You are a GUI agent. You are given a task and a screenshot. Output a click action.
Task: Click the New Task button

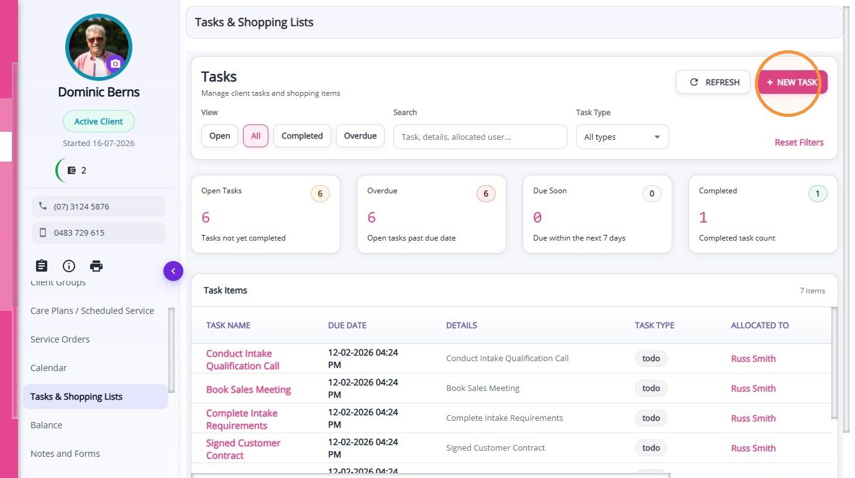(792, 82)
